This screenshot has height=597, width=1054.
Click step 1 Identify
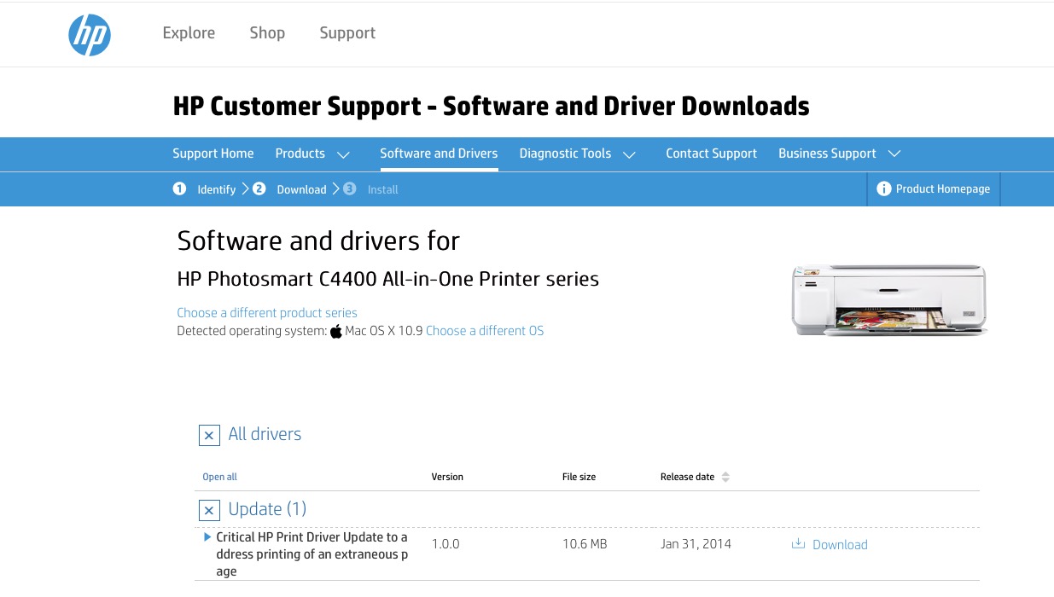point(216,189)
